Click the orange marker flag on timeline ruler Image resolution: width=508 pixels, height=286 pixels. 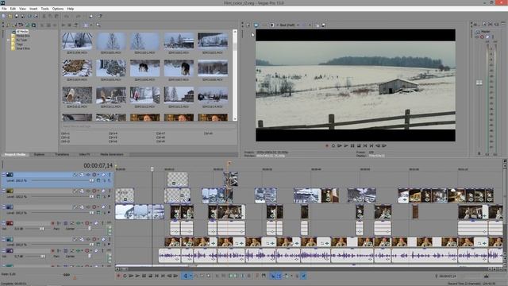tap(229, 163)
